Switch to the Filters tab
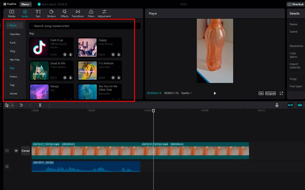 91,14
